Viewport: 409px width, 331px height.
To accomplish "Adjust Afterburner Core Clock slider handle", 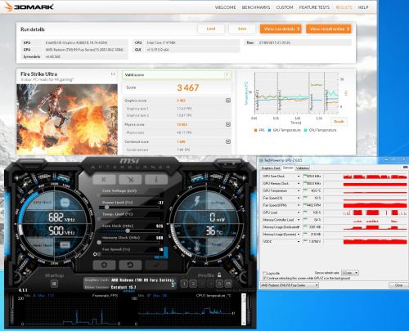I will [128, 230].
